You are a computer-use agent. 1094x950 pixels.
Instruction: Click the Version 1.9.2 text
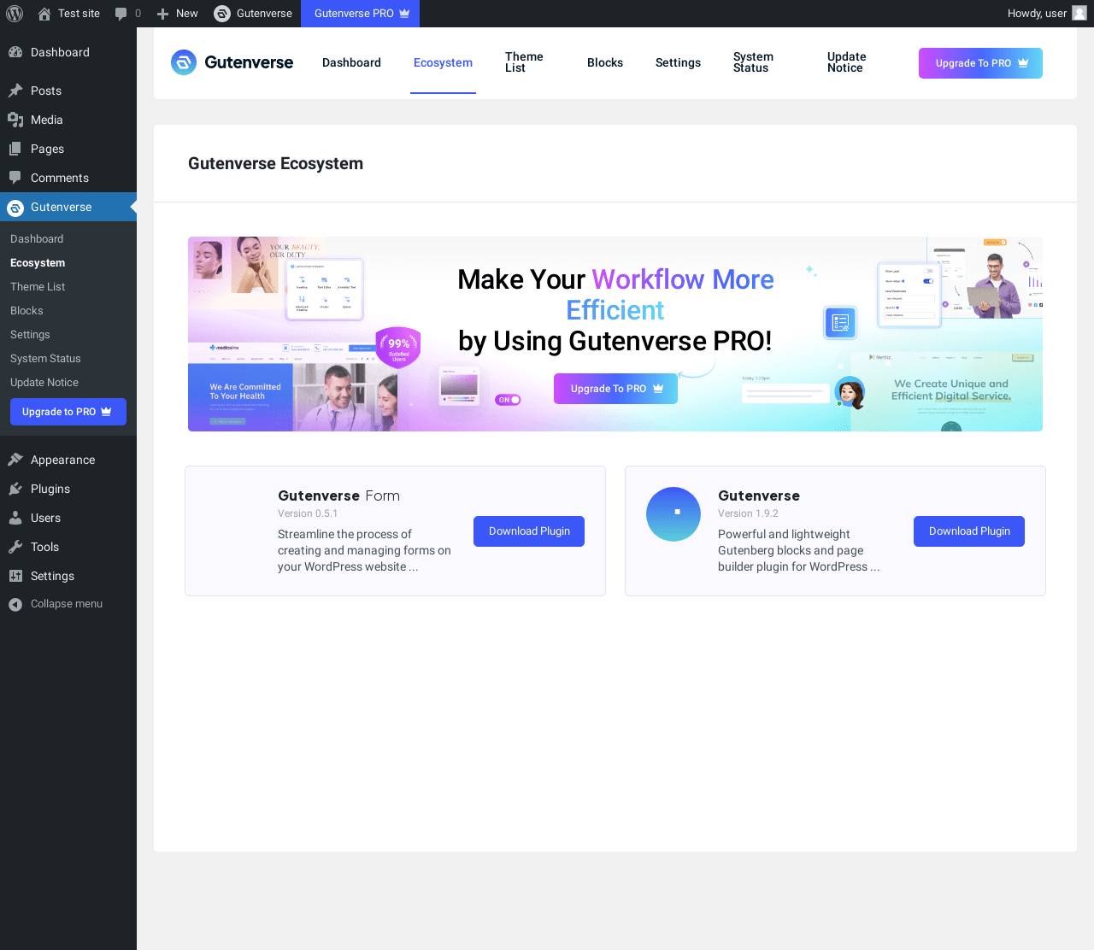tap(748, 513)
